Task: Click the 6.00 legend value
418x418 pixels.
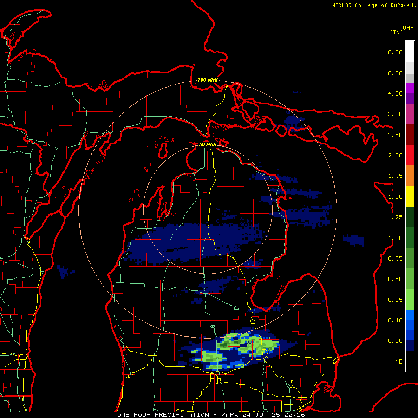Action: coord(395,73)
